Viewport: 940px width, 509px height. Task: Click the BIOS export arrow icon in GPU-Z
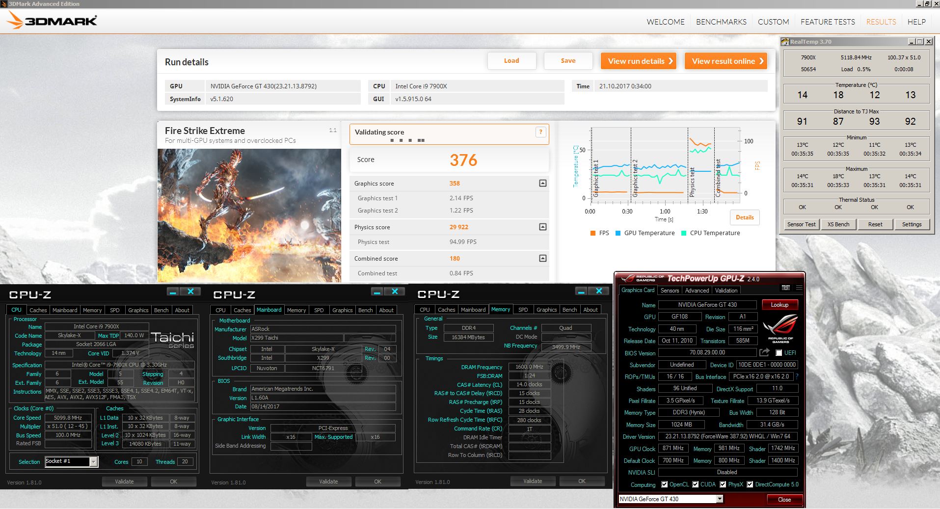point(764,352)
